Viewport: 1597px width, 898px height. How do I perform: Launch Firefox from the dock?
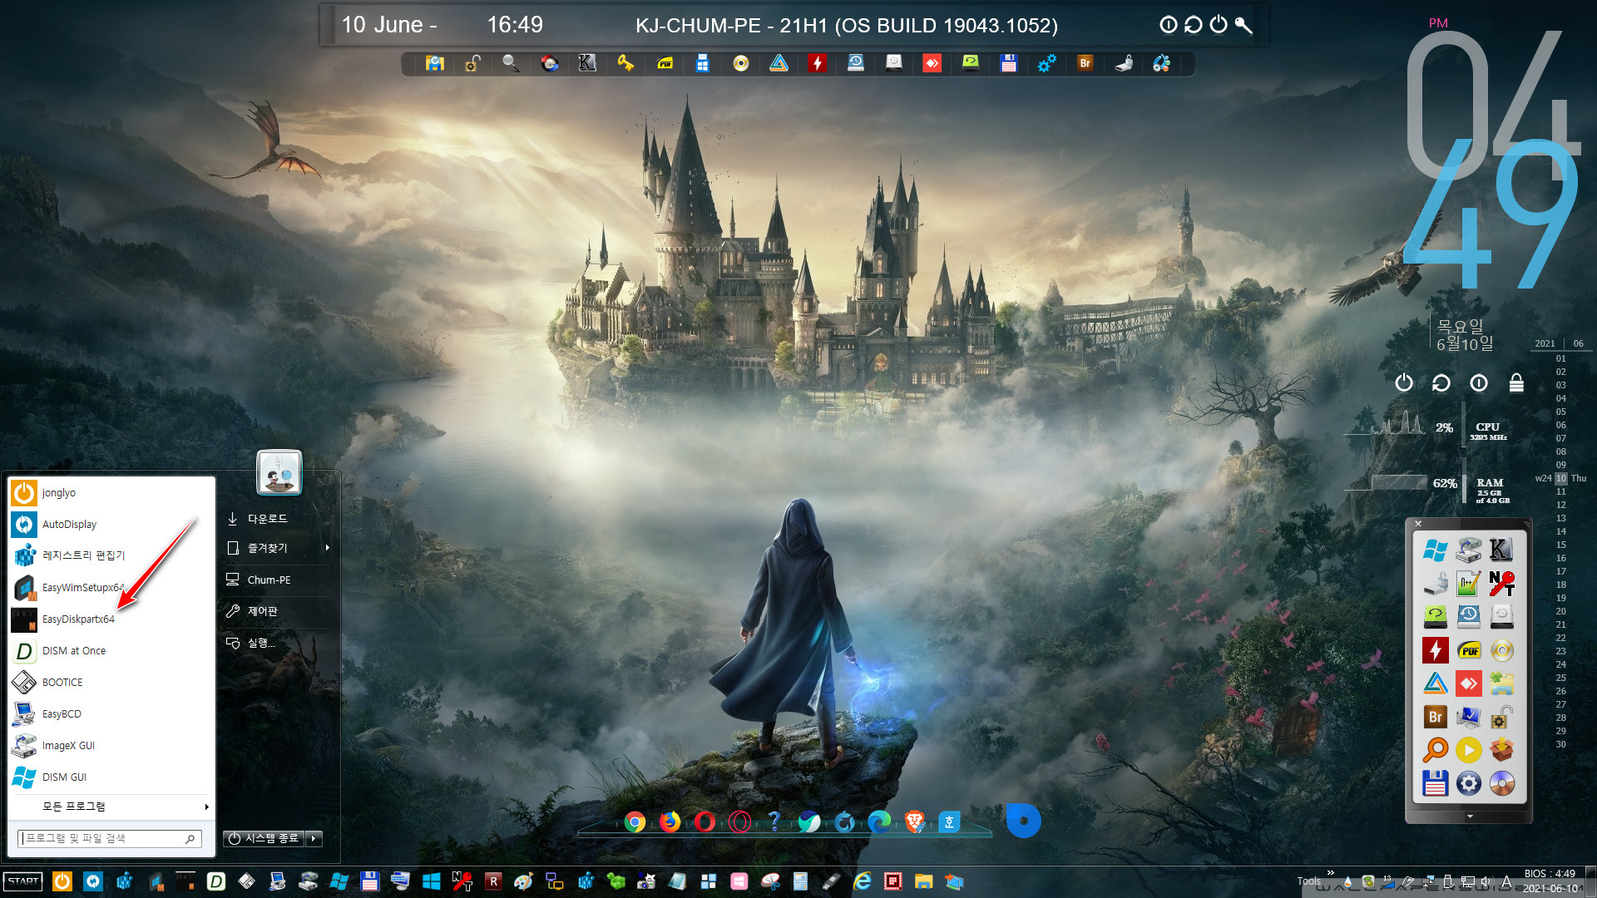point(670,822)
